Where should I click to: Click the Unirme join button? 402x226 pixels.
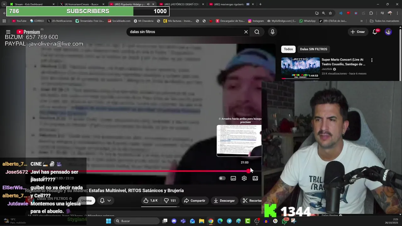pos(86,201)
